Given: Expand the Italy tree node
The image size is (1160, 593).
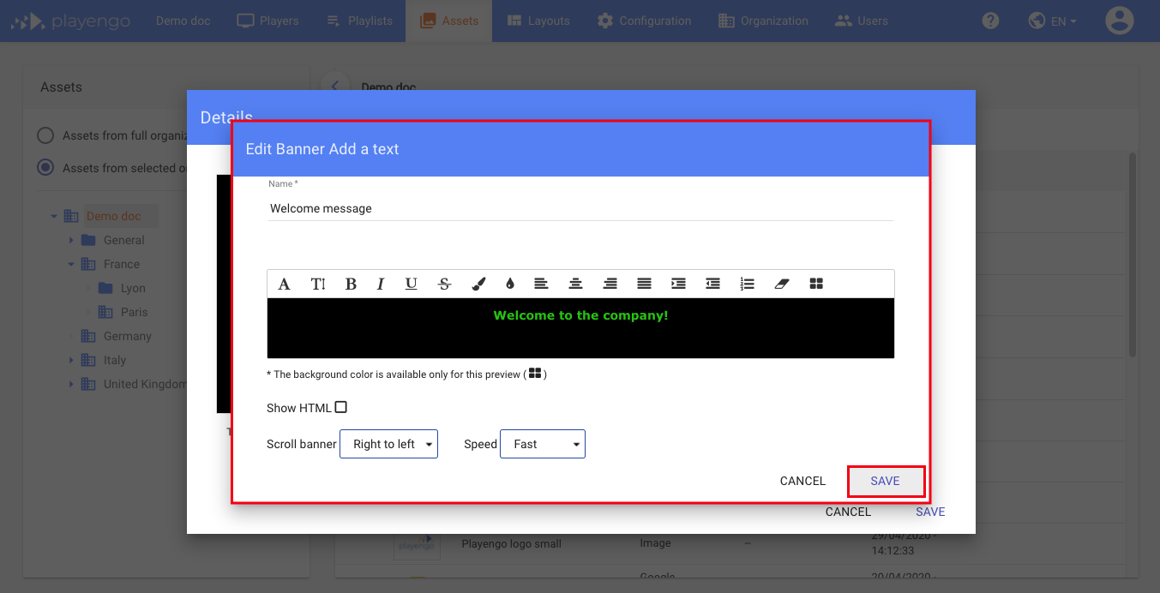Looking at the screenshot, I should [71, 361].
